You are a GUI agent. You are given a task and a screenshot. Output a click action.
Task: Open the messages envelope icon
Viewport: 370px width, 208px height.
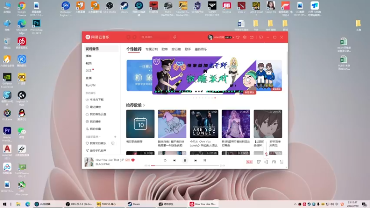tap(252, 37)
